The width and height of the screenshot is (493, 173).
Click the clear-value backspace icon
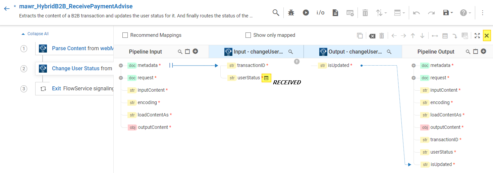point(372,36)
